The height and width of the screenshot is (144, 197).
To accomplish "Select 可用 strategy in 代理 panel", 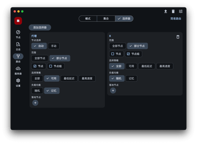I will pos(52,78).
